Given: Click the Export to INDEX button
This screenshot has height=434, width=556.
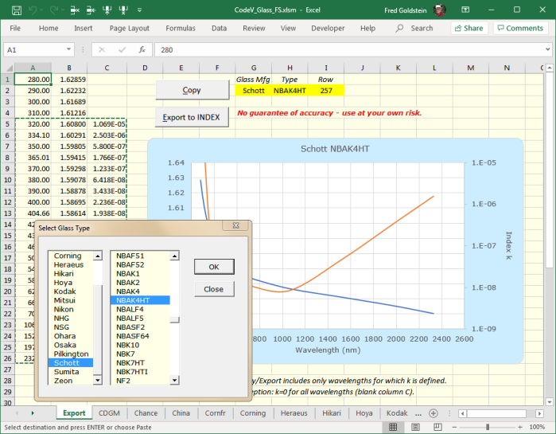Looking at the screenshot, I should pos(192,117).
